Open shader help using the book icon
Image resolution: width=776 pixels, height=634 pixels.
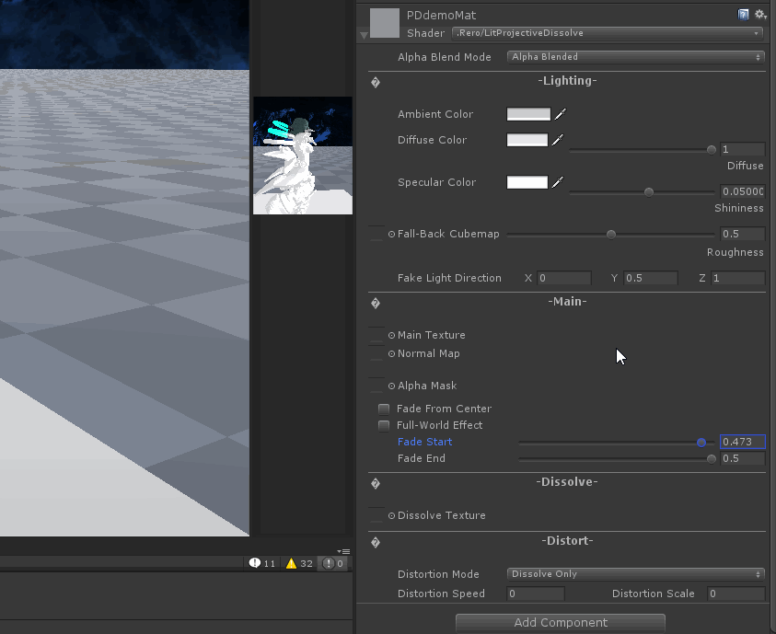pyautogui.click(x=744, y=14)
